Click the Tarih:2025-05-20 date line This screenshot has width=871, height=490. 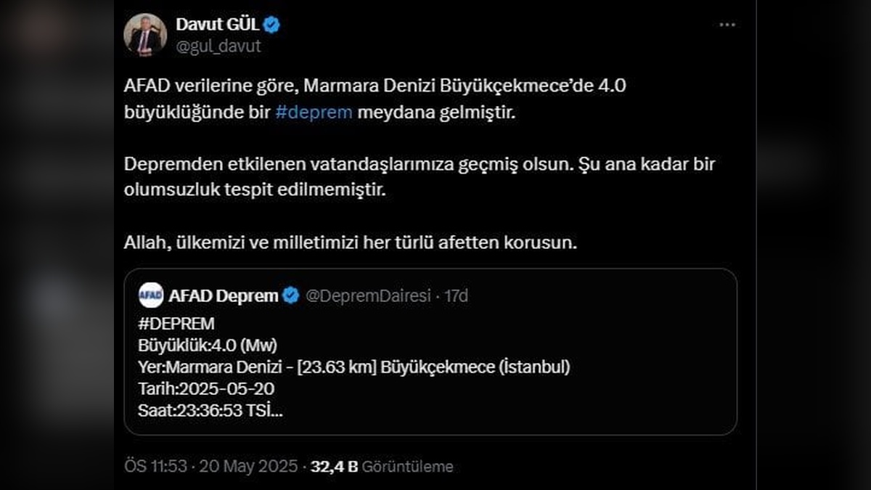(x=206, y=388)
